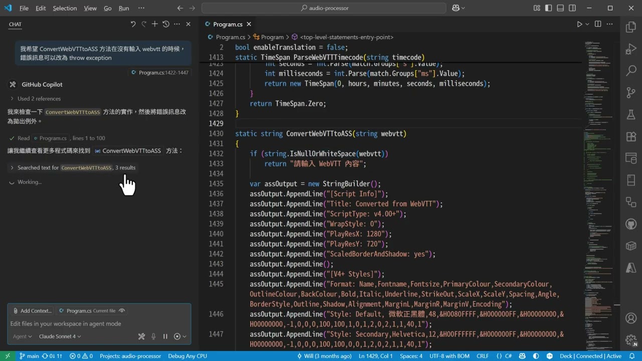Viewport: 642px width, 361px height.
Task: Close the Chat panel
Action: [x=188, y=24]
